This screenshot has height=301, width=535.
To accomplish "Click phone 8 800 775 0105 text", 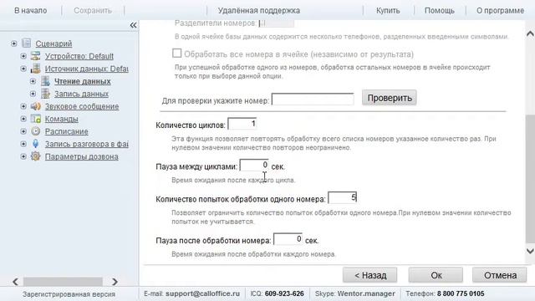I will pos(461,293).
